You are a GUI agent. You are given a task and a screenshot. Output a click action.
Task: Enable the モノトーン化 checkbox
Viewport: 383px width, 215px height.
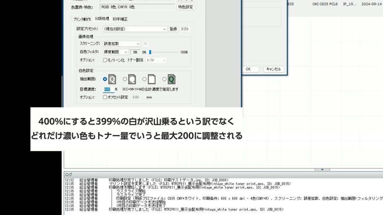[105, 60]
